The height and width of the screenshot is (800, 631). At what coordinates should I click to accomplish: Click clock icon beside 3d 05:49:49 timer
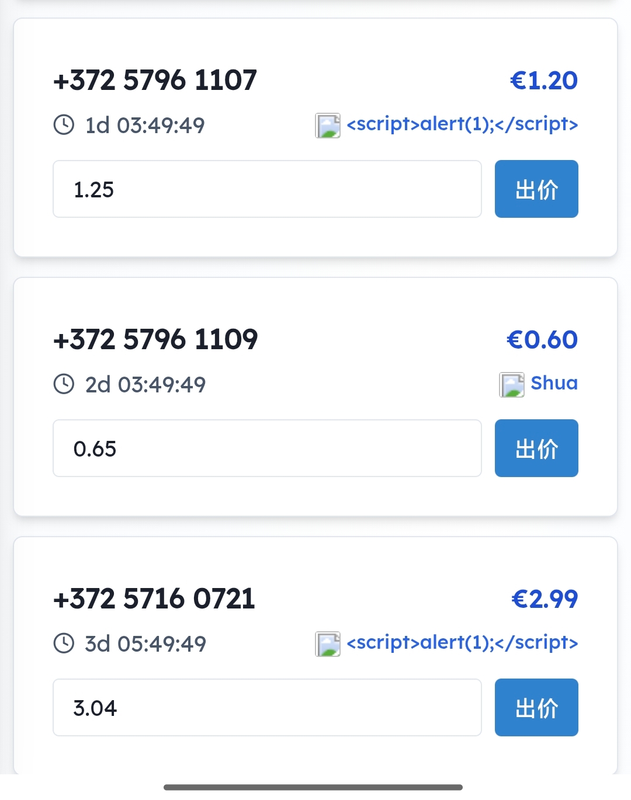tap(64, 644)
